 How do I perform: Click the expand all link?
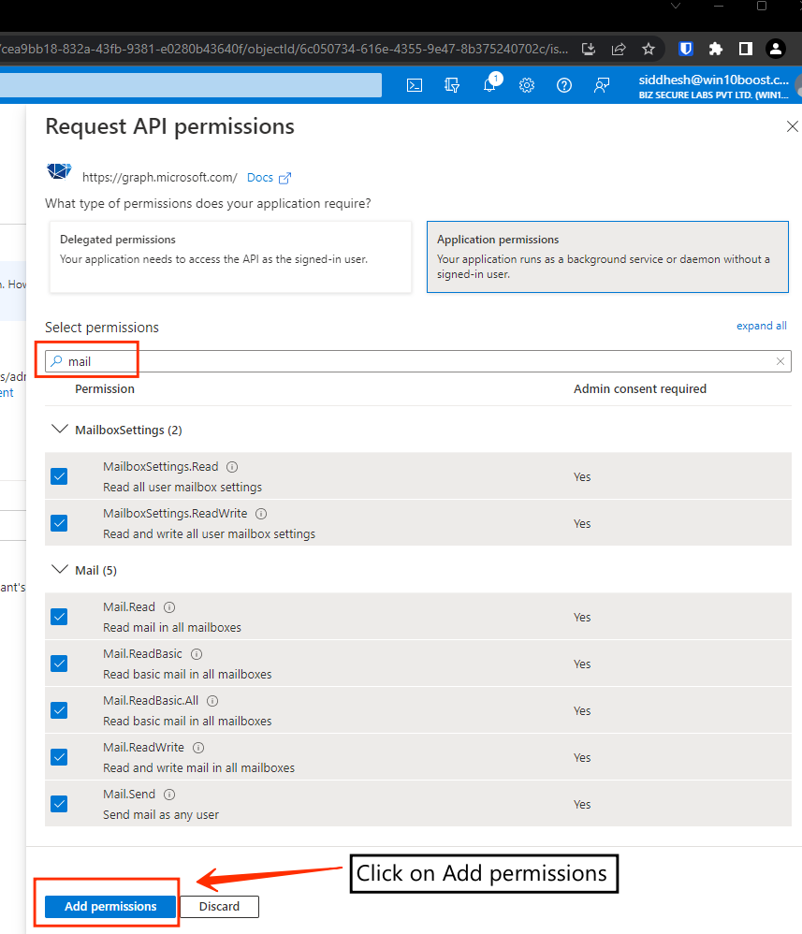click(761, 326)
